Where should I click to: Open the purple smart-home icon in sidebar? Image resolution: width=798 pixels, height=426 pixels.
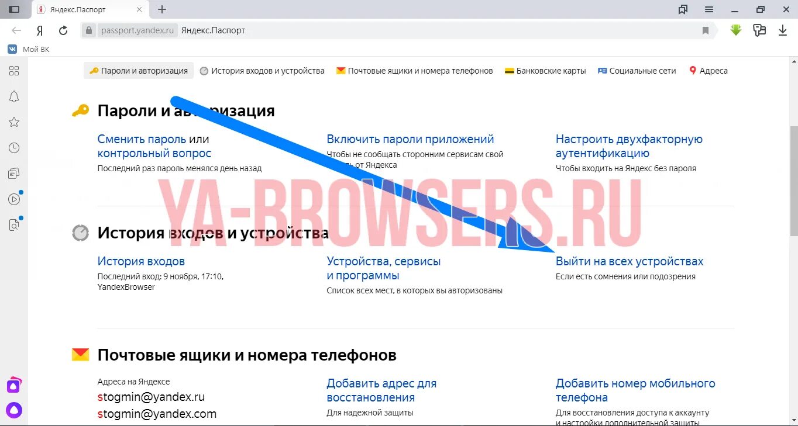coord(14,385)
